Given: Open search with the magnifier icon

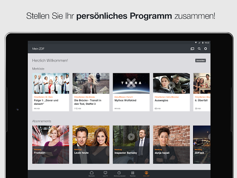Looking at the screenshot, I should click(x=199, y=49).
